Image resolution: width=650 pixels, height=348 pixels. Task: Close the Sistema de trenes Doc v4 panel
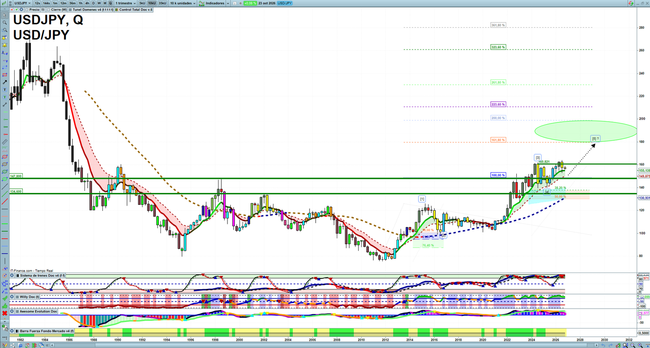point(12,275)
